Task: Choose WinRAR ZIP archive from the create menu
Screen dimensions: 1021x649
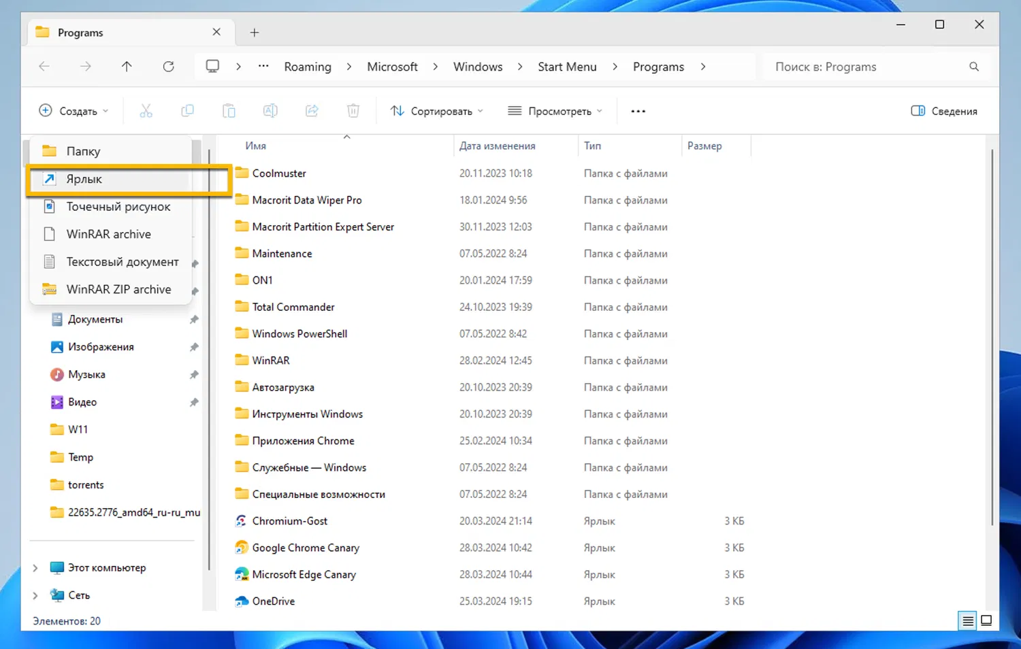Action: click(x=111, y=289)
